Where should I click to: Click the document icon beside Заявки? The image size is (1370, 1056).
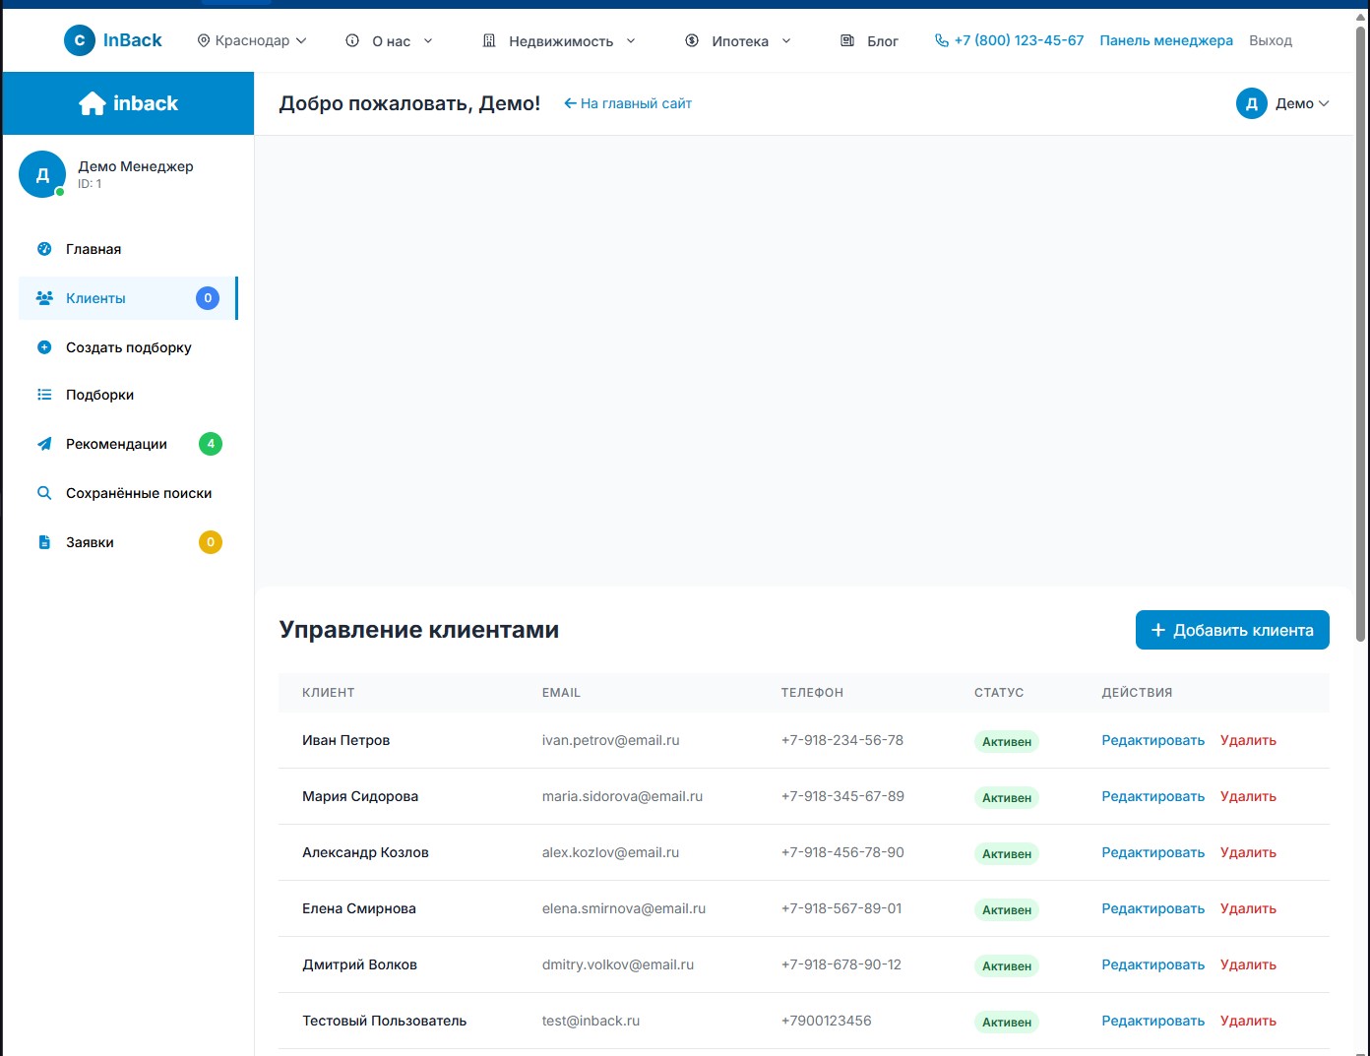point(44,542)
